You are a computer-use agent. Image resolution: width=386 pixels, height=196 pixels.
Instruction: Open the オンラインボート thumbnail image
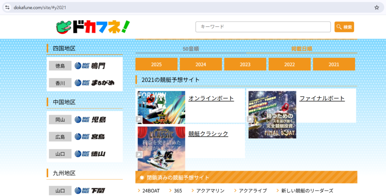[x=161, y=107]
